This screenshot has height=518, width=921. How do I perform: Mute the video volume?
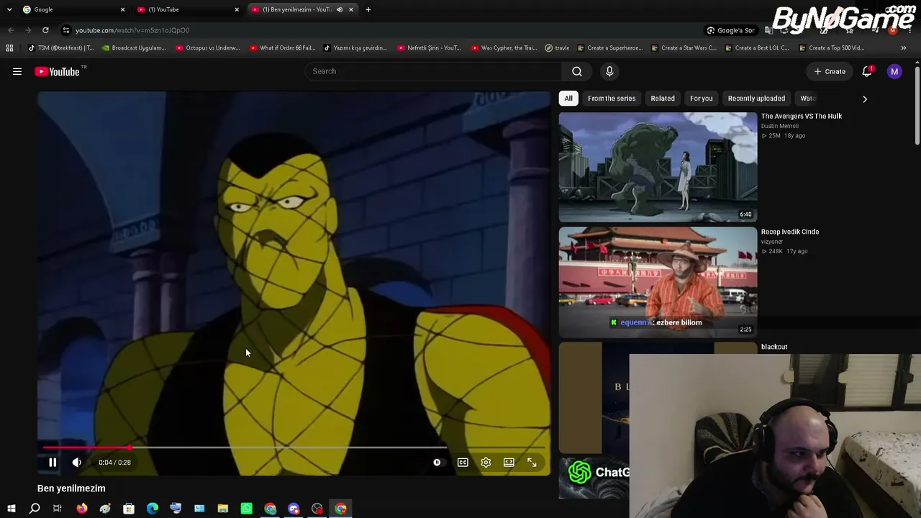pos(77,463)
